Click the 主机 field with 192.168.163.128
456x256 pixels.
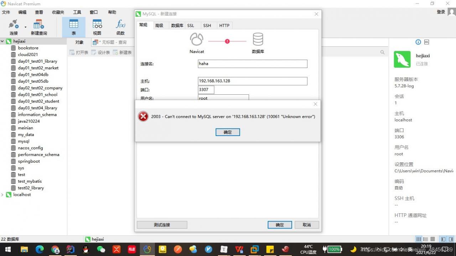(x=253, y=81)
